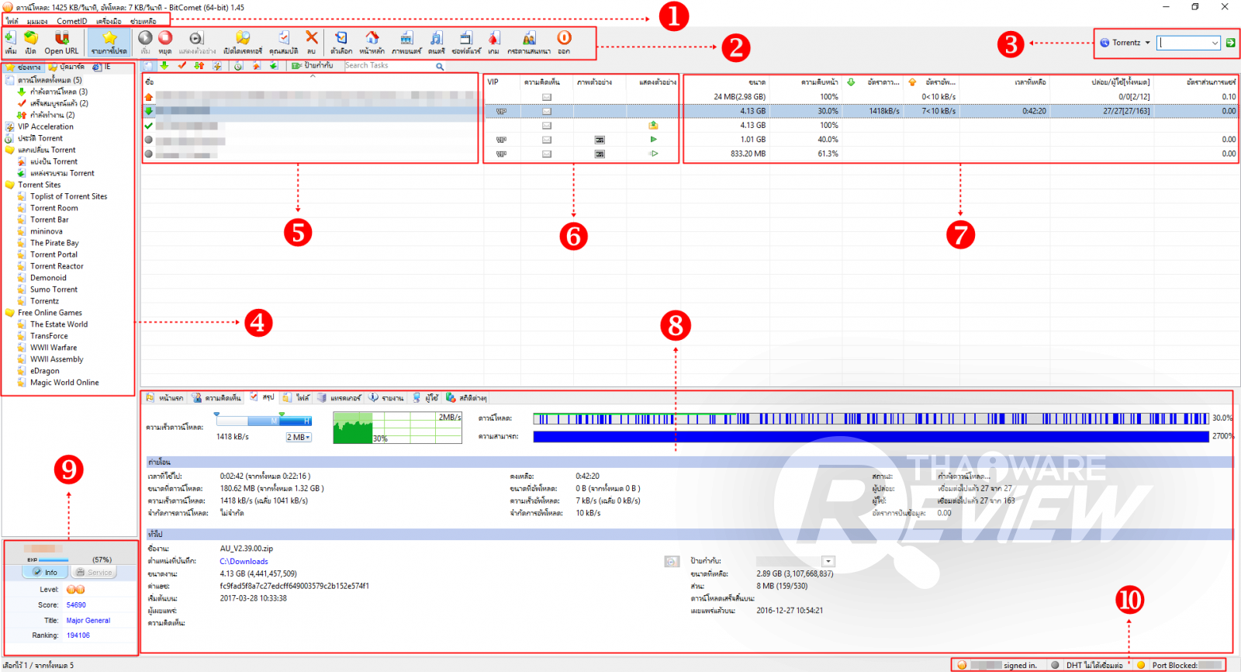Click the เปิด (open torrent) toolbar icon

31,42
